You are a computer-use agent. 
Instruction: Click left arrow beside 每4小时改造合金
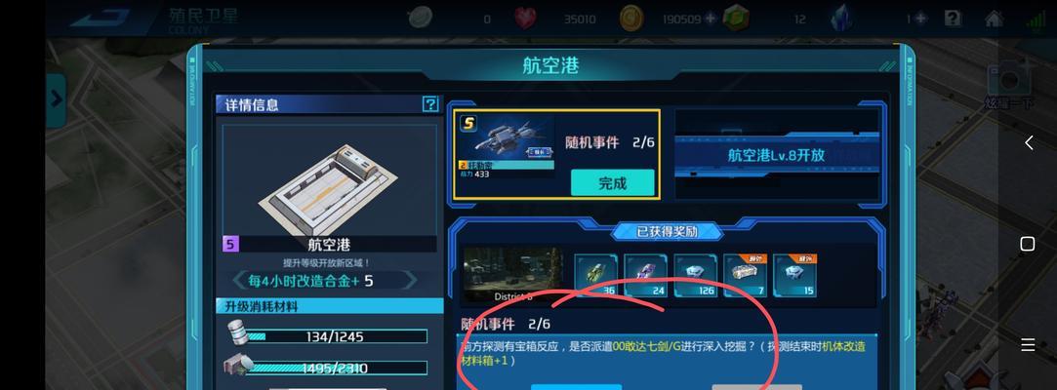(239, 280)
